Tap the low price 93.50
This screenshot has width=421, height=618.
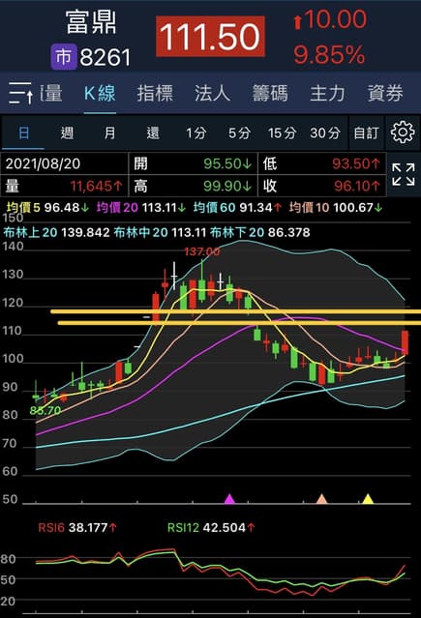[356, 163]
